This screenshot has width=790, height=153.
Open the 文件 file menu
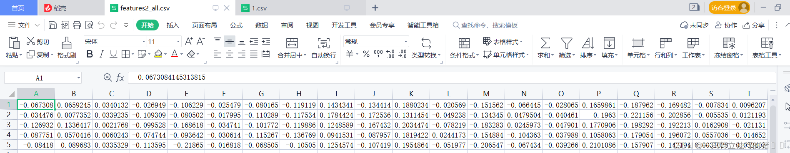coord(24,25)
